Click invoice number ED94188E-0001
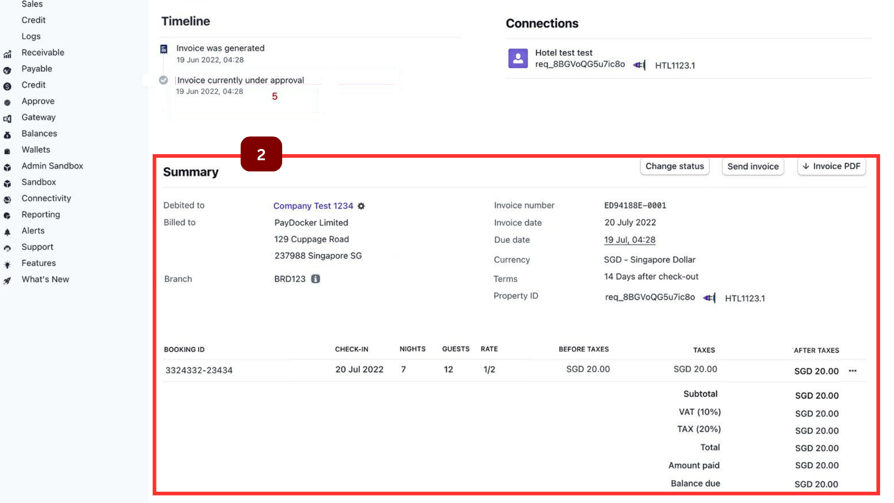 (x=635, y=205)
